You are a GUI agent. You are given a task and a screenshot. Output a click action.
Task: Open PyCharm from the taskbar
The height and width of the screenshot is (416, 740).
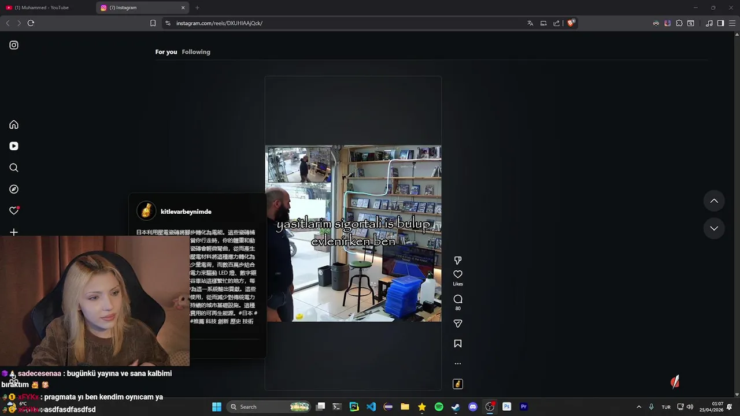click(354, 407)
